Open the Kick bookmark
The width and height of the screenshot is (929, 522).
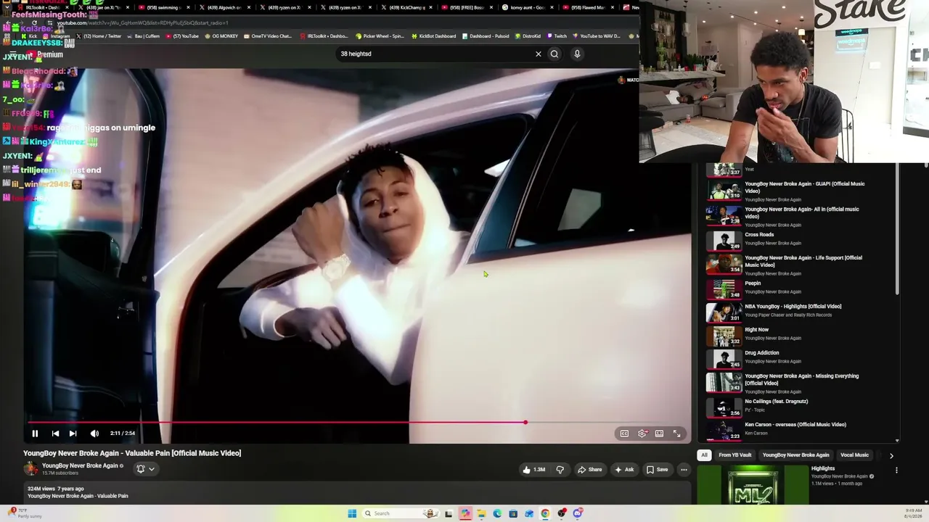click(30, 36)
